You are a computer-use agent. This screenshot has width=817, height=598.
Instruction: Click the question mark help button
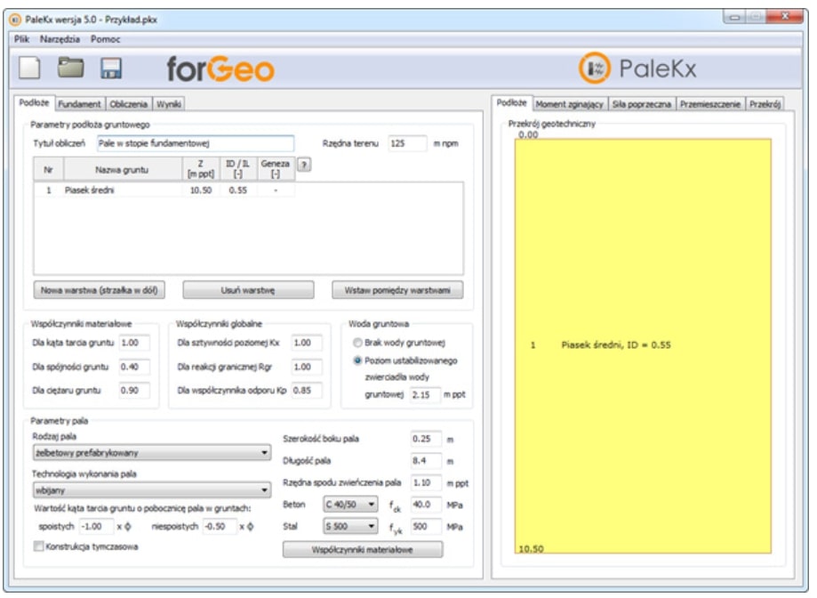coord(303,165)
